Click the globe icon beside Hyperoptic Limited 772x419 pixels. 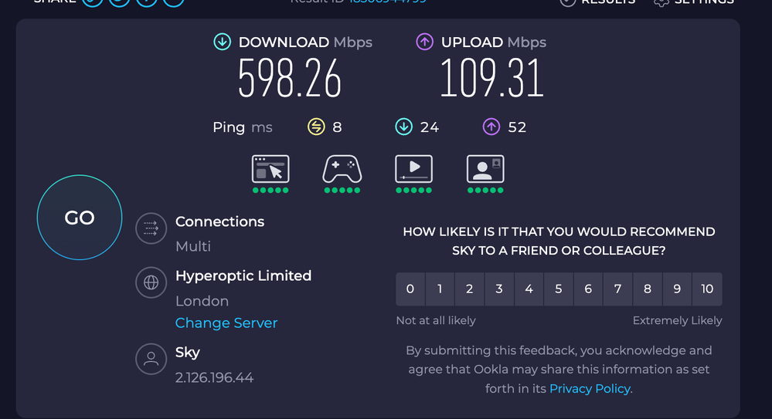point(151,282)
